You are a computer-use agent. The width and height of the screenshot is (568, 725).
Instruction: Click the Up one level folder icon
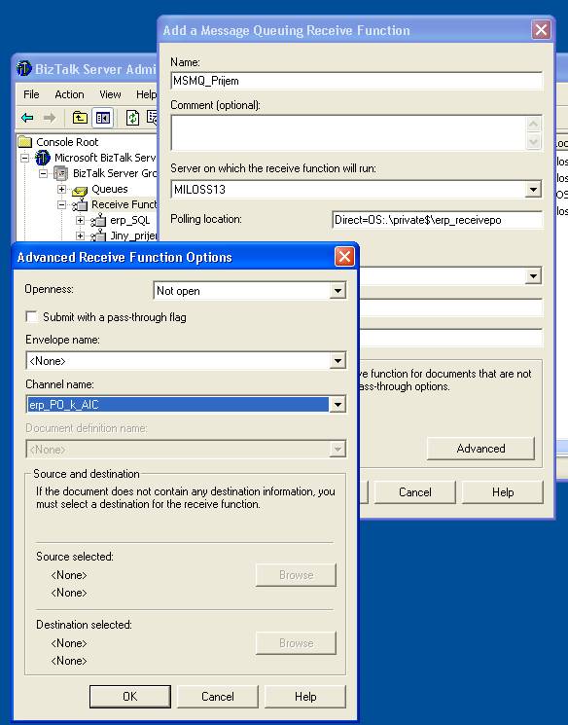(x=80, y=118)
